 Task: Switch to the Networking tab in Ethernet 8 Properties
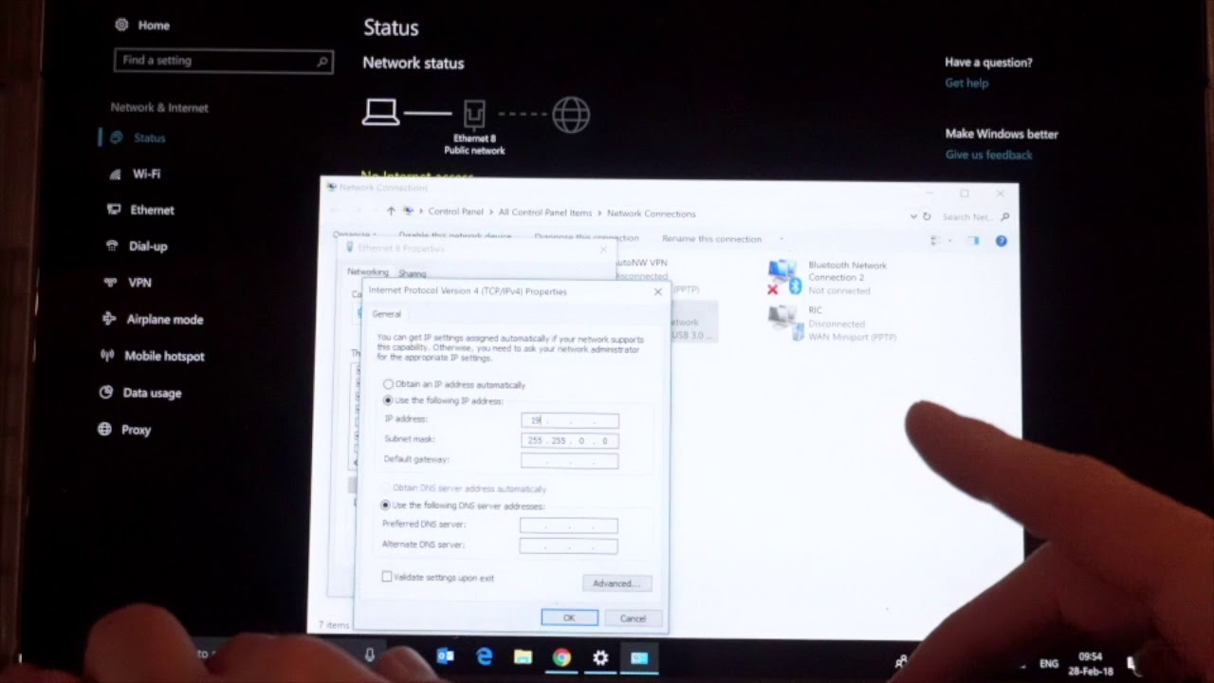coord(367,272)
